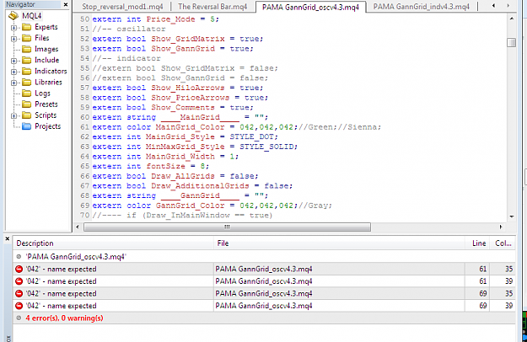Click Show_HiloArrows variable on line 57
This screenshot has height=342, width=527.
click(x=187, y=88)
